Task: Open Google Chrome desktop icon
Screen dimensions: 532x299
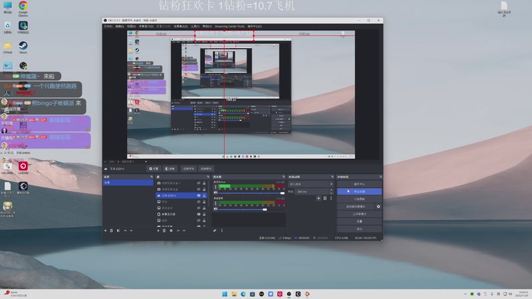Action: point(23,8)
